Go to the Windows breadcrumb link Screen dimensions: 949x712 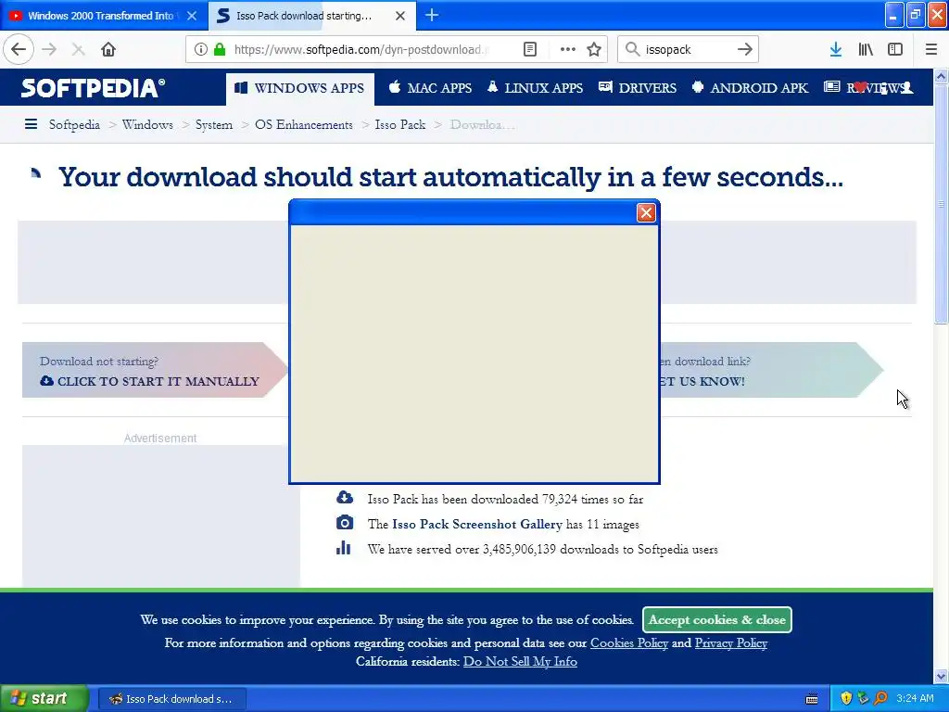[x=147, y=125]
